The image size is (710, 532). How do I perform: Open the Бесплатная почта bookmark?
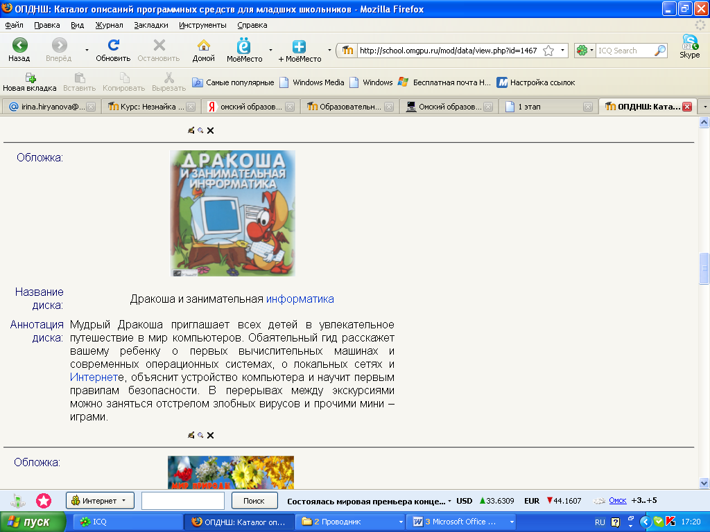coord(444,82)
